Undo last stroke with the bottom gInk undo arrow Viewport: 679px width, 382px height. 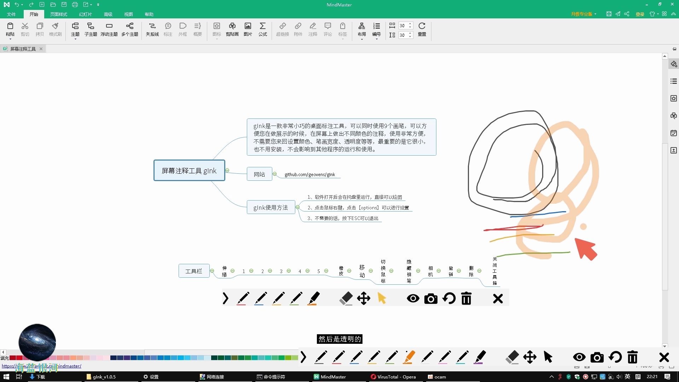point(615,357)
